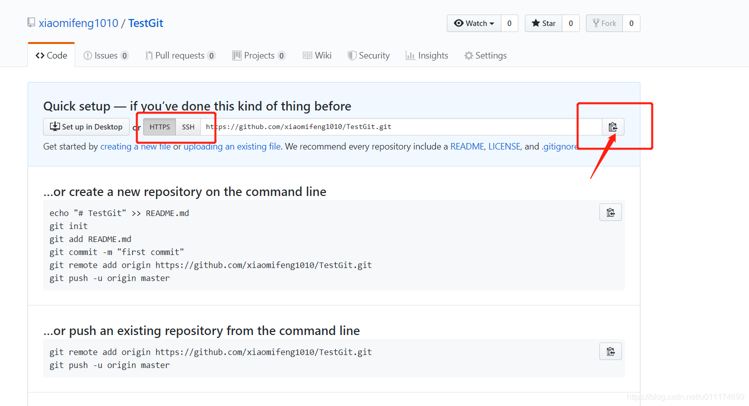Click Set up in Desktop button
Screen dimensions: 749x406
[86, 127]
